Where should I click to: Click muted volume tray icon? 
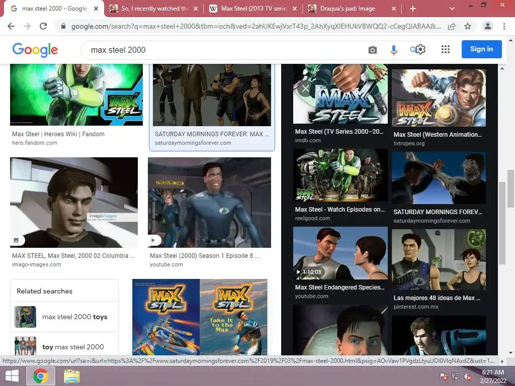click(467, 376)
